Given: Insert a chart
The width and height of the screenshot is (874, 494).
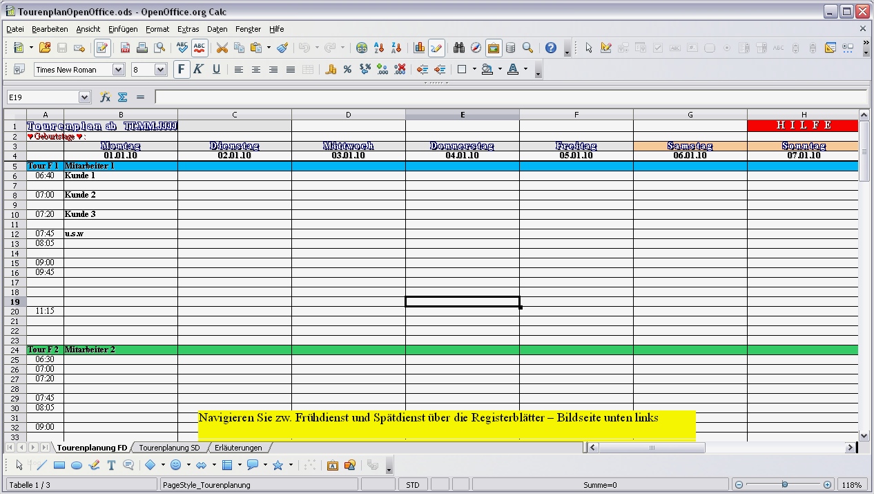Looking at the screenshot, I should pyautogui.click(x=419, y=48).
